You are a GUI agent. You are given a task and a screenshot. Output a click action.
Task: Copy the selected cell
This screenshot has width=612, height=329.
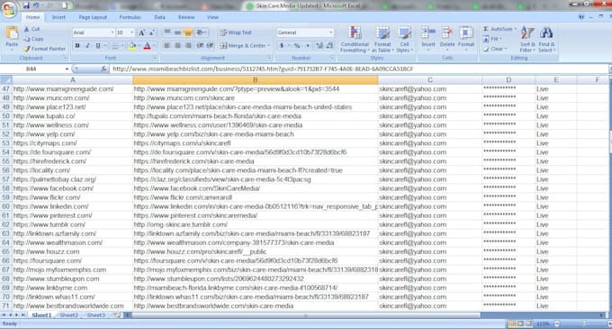pyautogui.click(x=33, y=39)
